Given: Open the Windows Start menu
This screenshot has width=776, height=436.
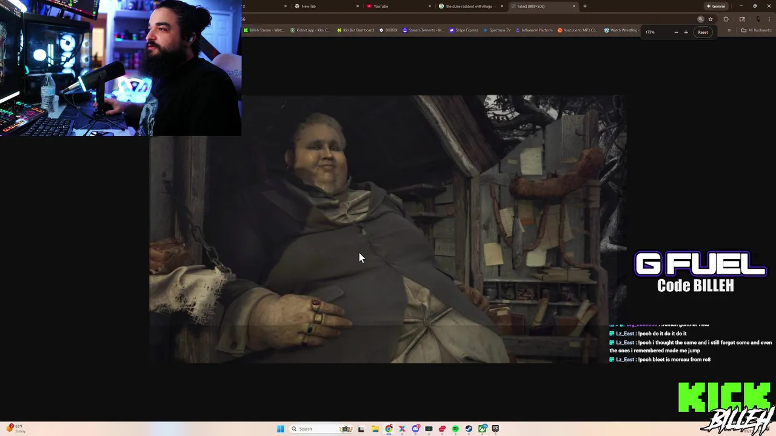Looking at the screenshot, I should coord(280,429).
